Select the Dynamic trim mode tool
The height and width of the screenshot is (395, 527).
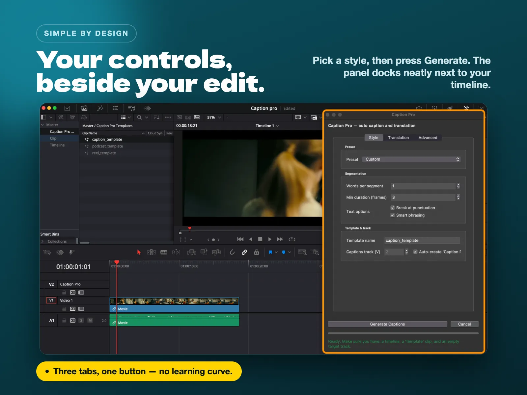click(x=164, y=252)
